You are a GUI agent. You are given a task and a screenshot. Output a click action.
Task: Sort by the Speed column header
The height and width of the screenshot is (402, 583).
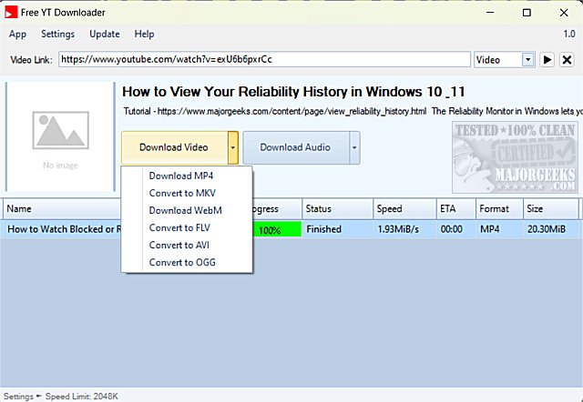[404, 209]
